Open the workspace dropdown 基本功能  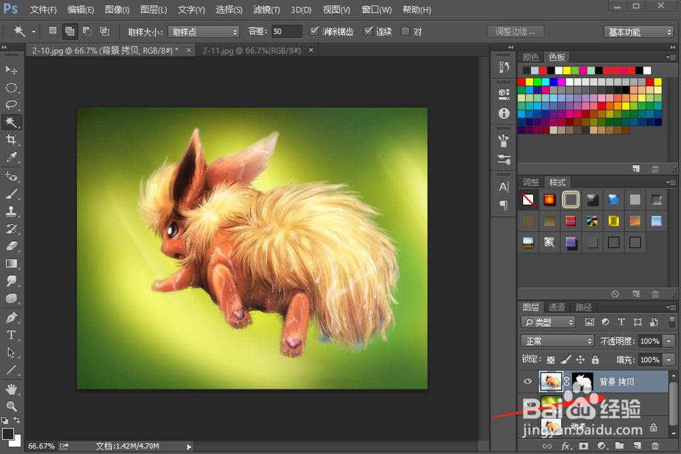point(639,32)
